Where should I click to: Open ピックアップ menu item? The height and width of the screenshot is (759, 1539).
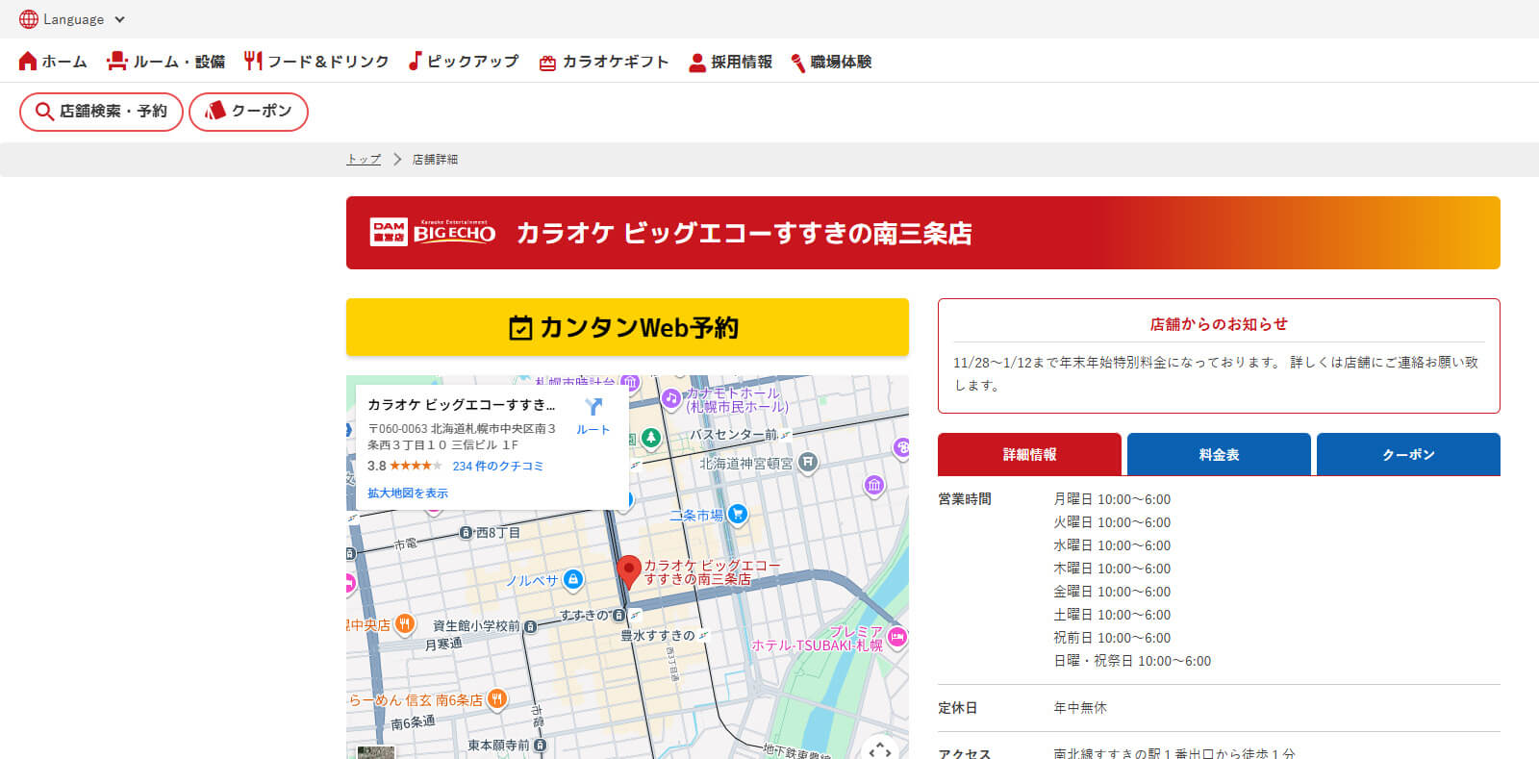click(x=464, y=62)
